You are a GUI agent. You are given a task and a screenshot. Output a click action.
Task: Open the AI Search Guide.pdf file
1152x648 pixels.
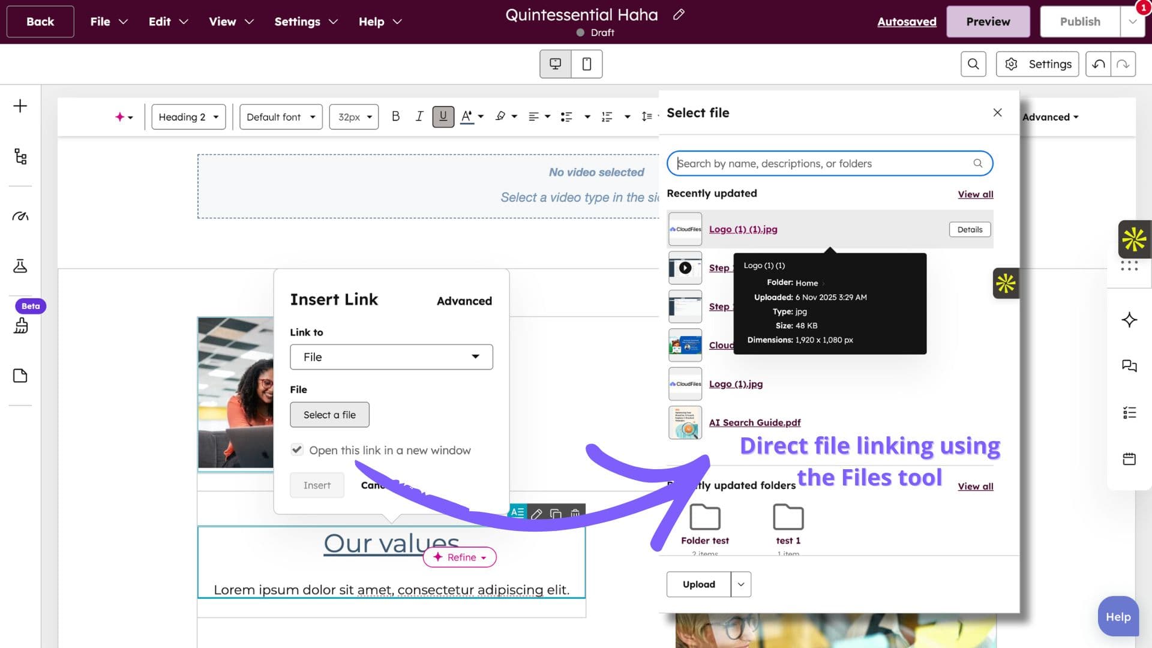pos(754,422)
